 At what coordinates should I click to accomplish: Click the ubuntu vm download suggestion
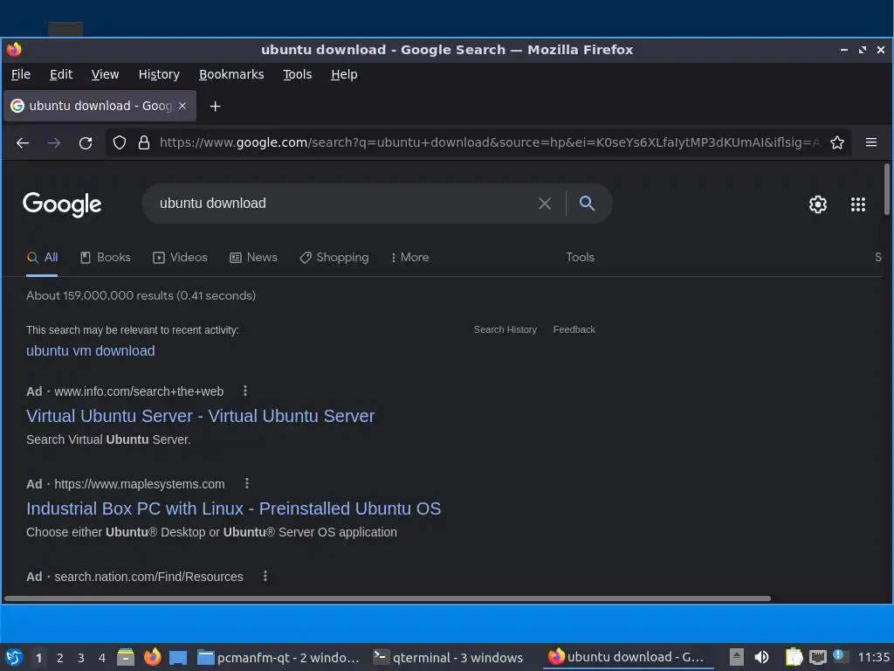(x=91, y=350)
